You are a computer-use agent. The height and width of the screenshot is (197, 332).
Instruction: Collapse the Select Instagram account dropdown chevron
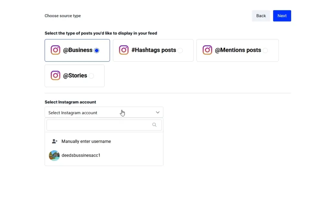click(x=158, y=113)
